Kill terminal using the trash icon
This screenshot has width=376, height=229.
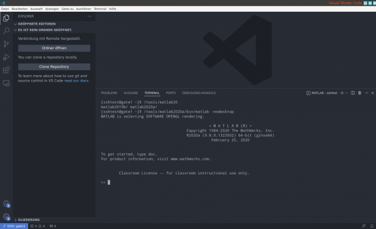(360, 93)
